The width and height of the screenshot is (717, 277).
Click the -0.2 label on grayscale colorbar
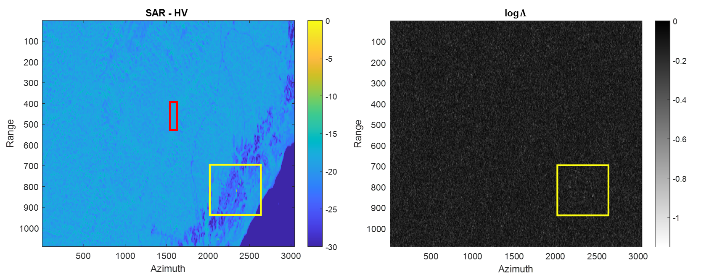click(x=680, y=61)
